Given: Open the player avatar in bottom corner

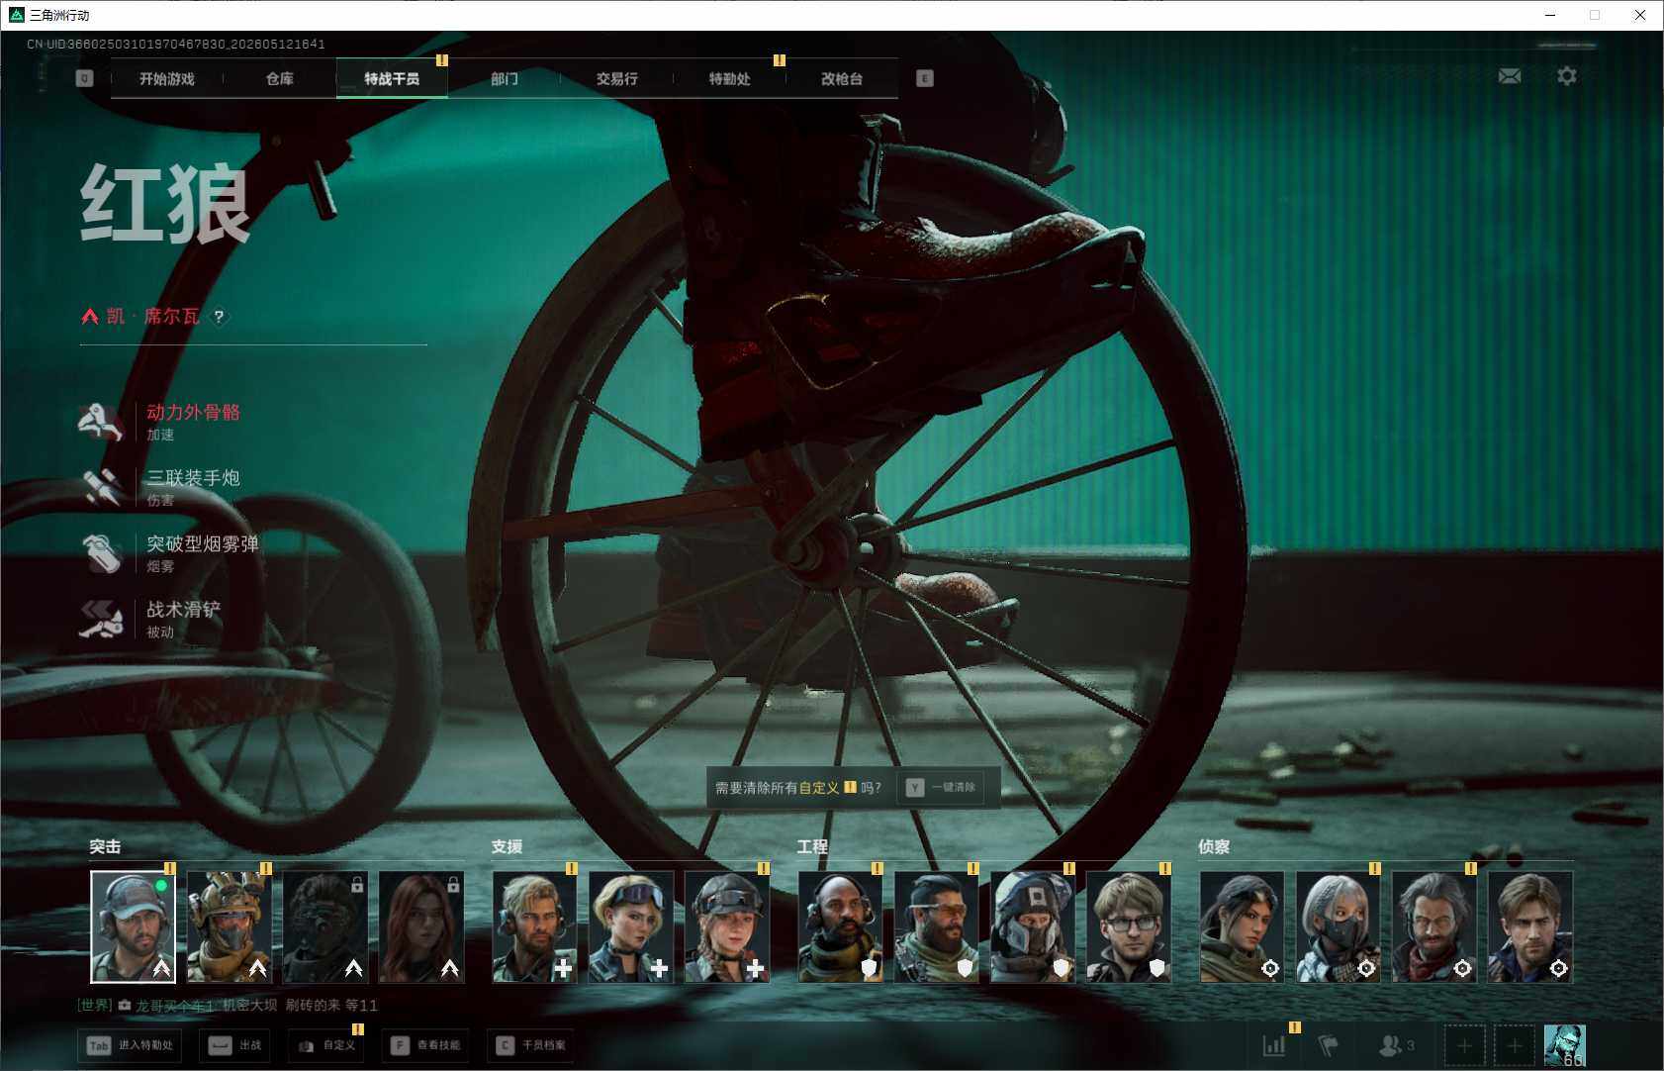Looking at the screenshot, I should 1565,1045.
